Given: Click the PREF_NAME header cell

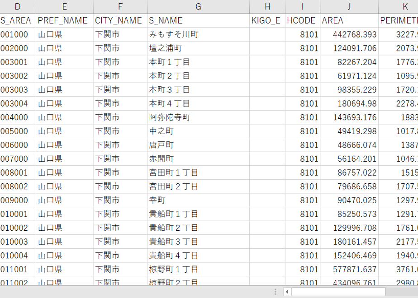Looking at the screenshot, I should click(x=65, y=20).
